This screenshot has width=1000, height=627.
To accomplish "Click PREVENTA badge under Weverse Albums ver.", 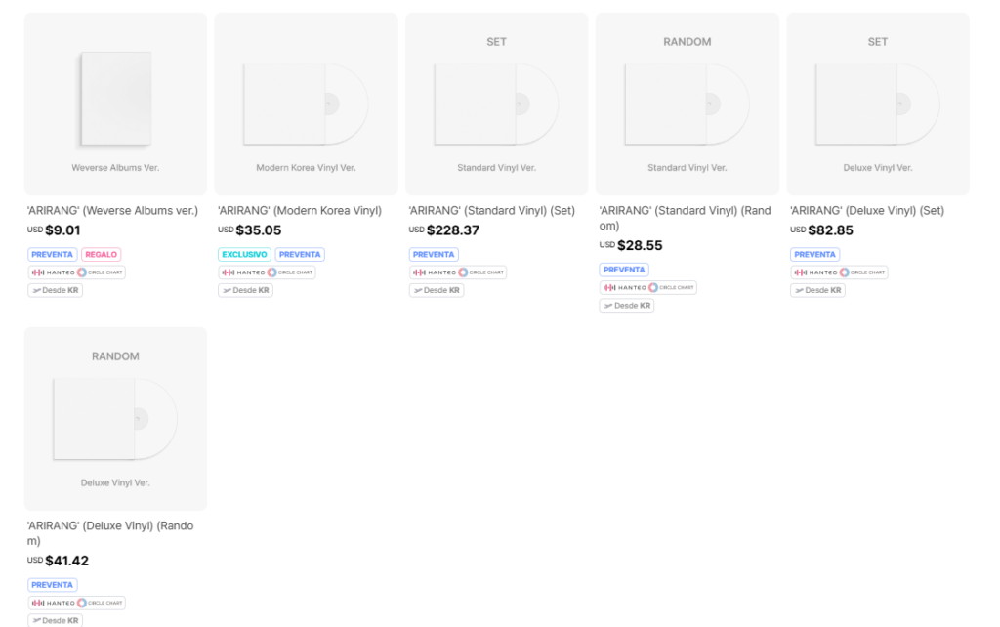I will pyautogui.click(x=53, y=255).
